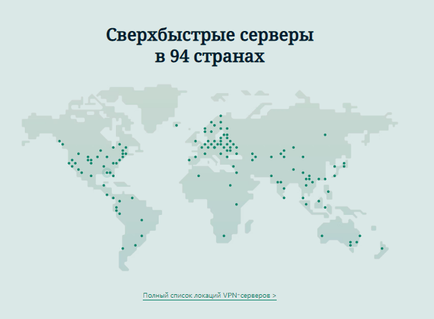Image resolution: width=434 pixels, height=319 pixels.
Task: Click the server dot on Iceland
Action: (177, 125)
